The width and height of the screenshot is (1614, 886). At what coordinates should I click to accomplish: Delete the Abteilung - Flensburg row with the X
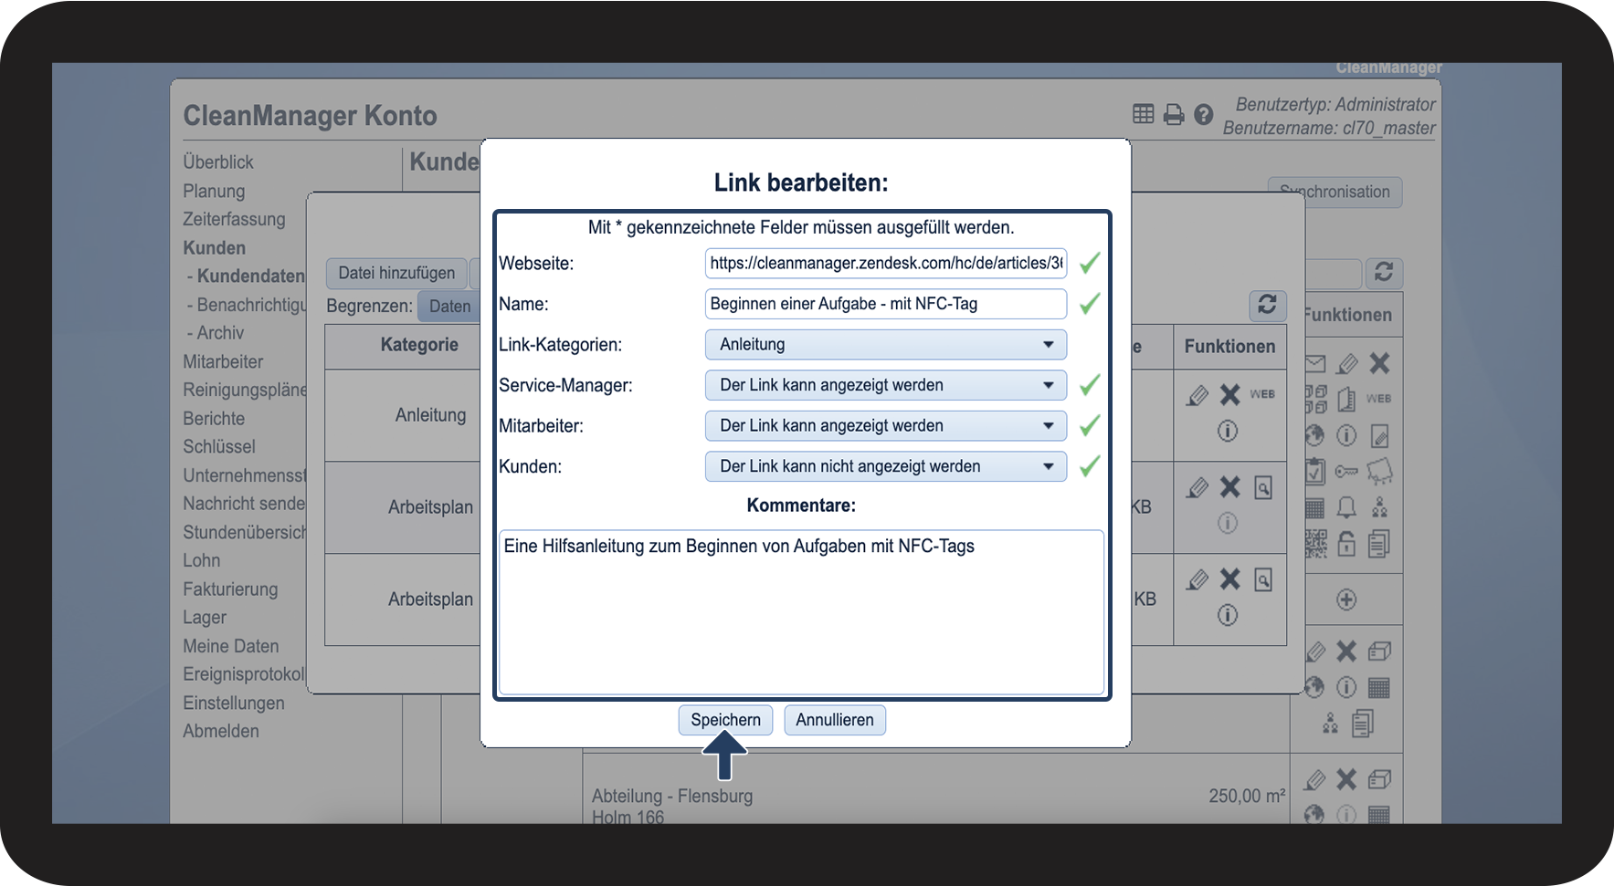(1346, 779)
